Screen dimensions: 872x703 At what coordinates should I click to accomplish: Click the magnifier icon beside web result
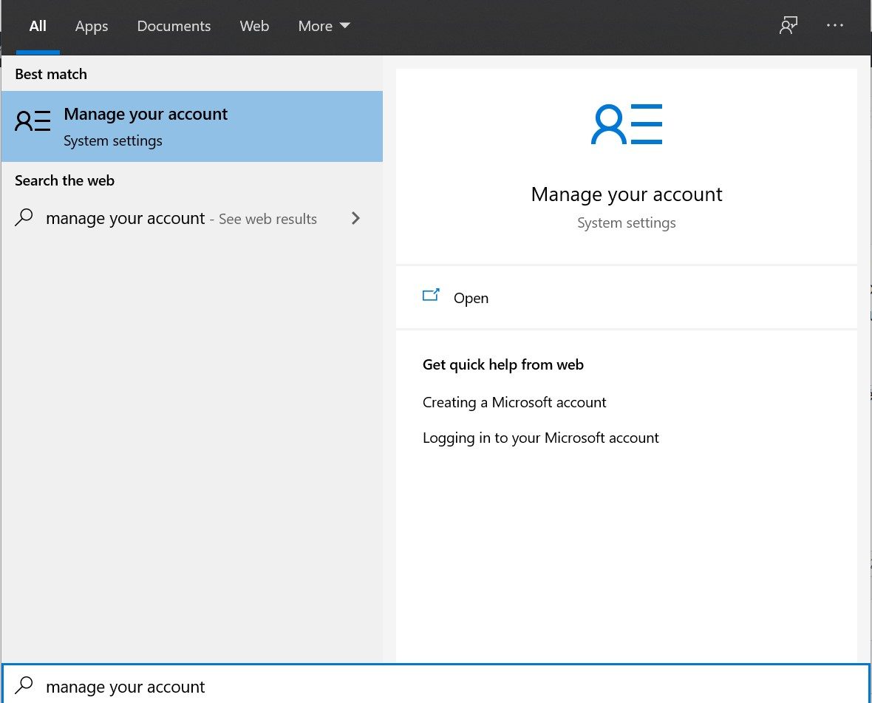tap(24, 217)
